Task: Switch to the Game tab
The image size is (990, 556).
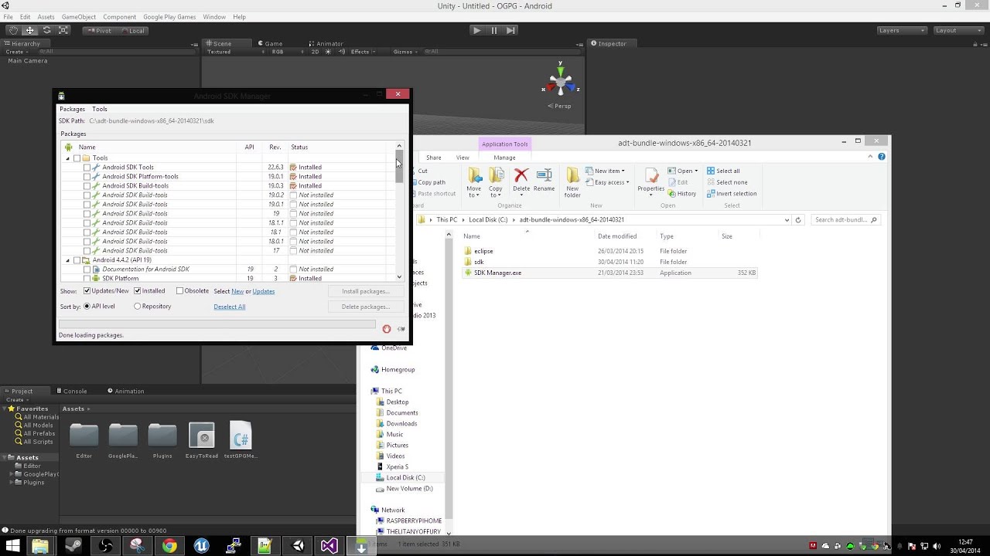Action: tap(270, 44)
